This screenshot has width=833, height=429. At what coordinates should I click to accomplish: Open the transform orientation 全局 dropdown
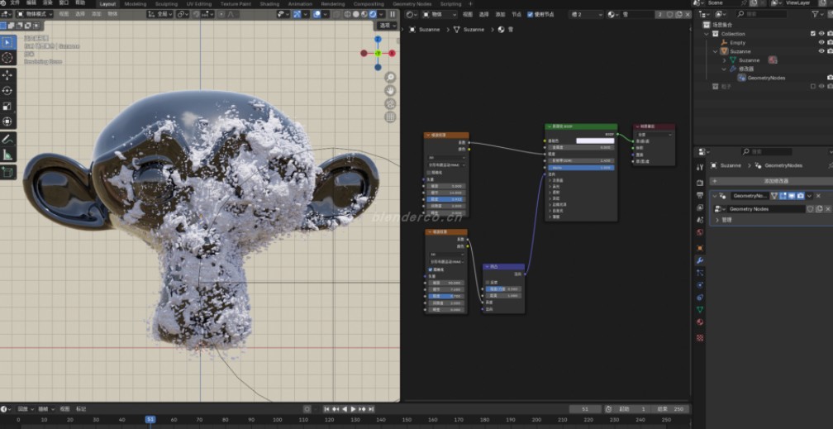(x=160, y=14)
